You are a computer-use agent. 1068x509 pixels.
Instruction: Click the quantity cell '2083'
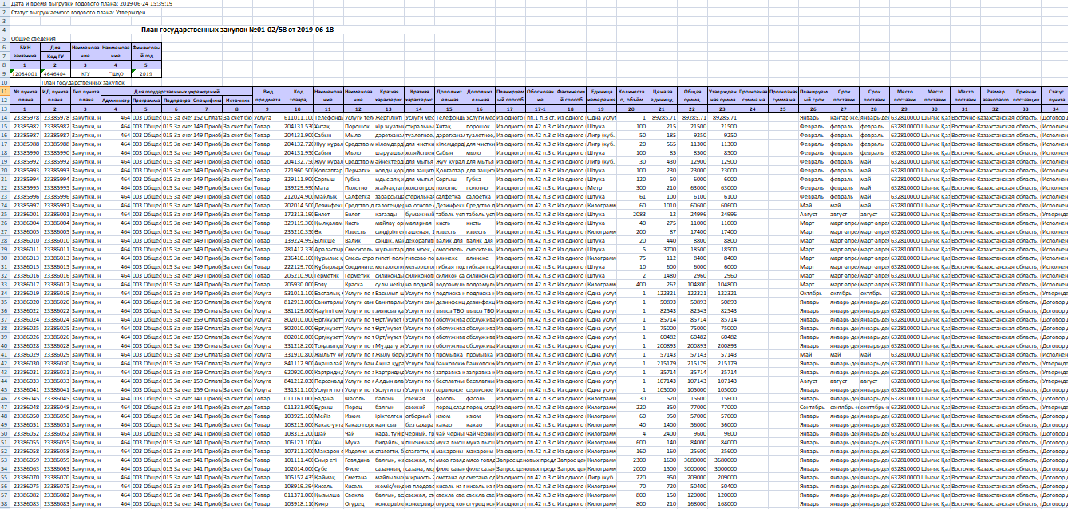(x=631, y=214)
